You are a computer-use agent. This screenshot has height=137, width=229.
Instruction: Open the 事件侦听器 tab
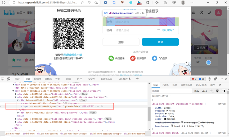coord(186,85)
